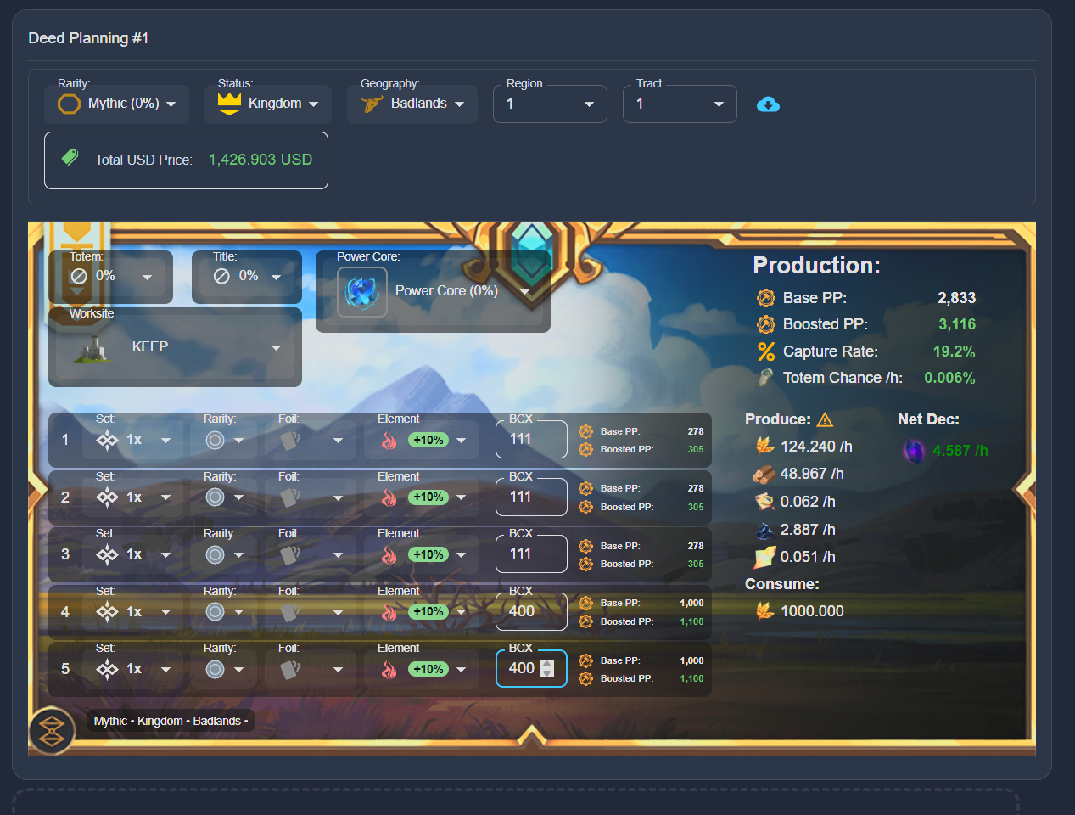Click the price tag icon
1075x815 pixels.
(70, 157)
